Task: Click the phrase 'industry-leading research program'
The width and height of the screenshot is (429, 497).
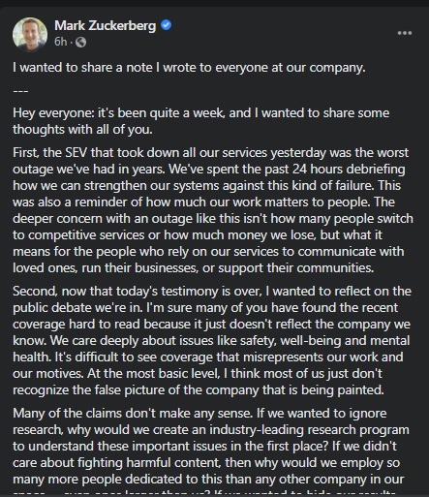Action: click(x=309, y=430)
